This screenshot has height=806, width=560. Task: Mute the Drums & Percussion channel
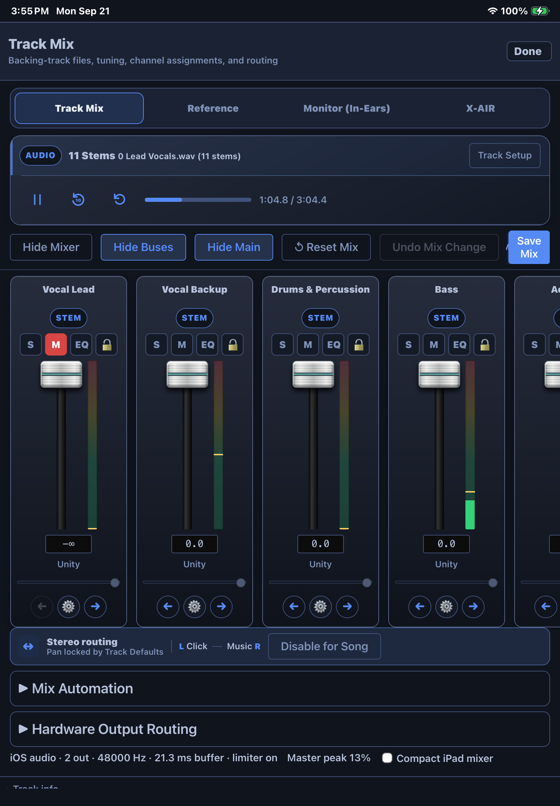click(x=308, y=345)
